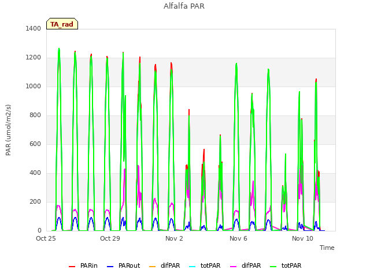Click the Nov 2 axis tick label
370x277 pixels.
174,238
